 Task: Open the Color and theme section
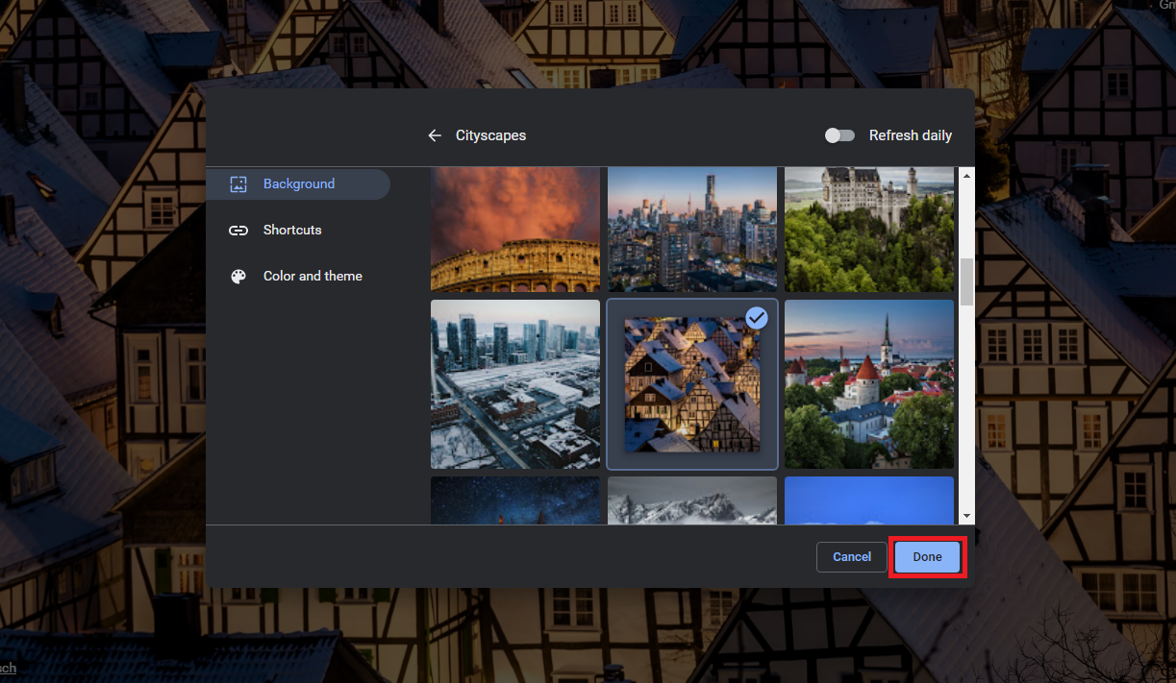298,277
